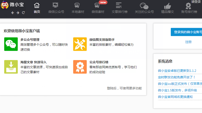This screenshot has height=113, width=202.
Task: Select the 精品爆文 tab label
Action: click(x=168, y=12)
